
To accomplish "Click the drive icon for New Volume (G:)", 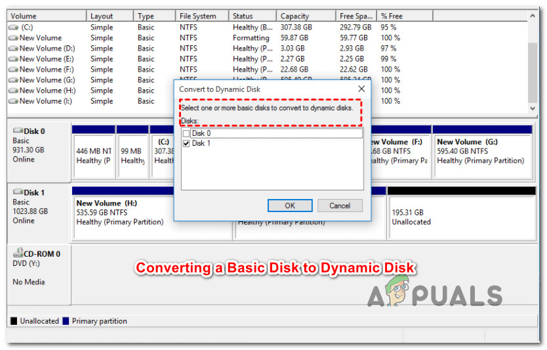I will 14,80.
